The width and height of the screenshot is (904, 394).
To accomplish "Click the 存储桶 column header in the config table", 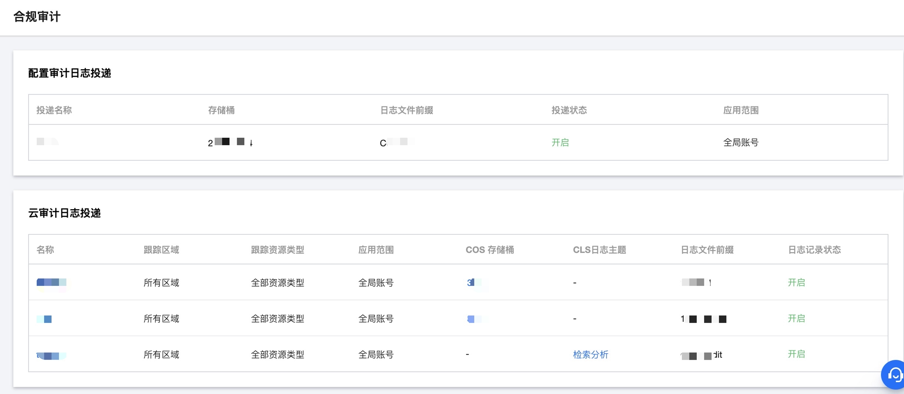I will pos(221,110).
